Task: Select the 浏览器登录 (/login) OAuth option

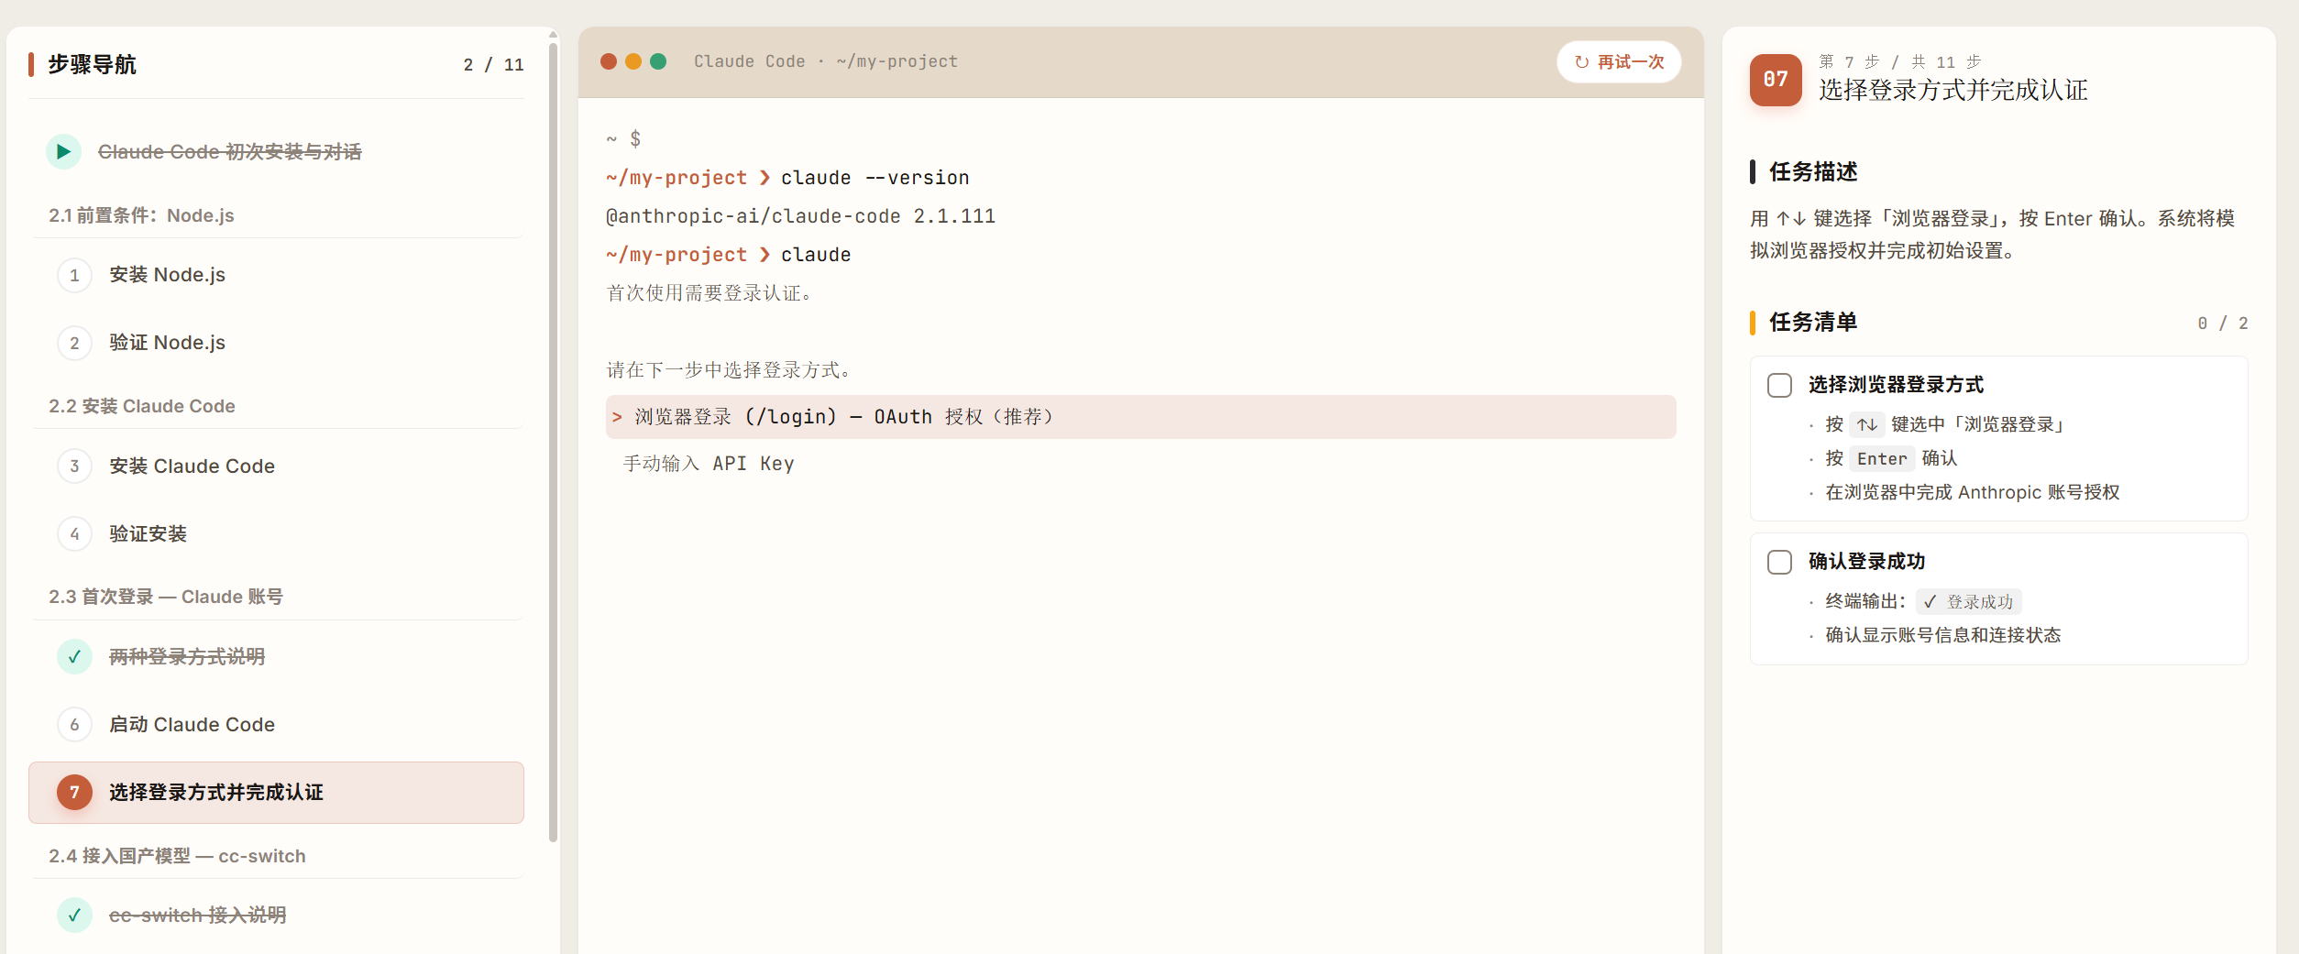Action: pos(1140,417)
